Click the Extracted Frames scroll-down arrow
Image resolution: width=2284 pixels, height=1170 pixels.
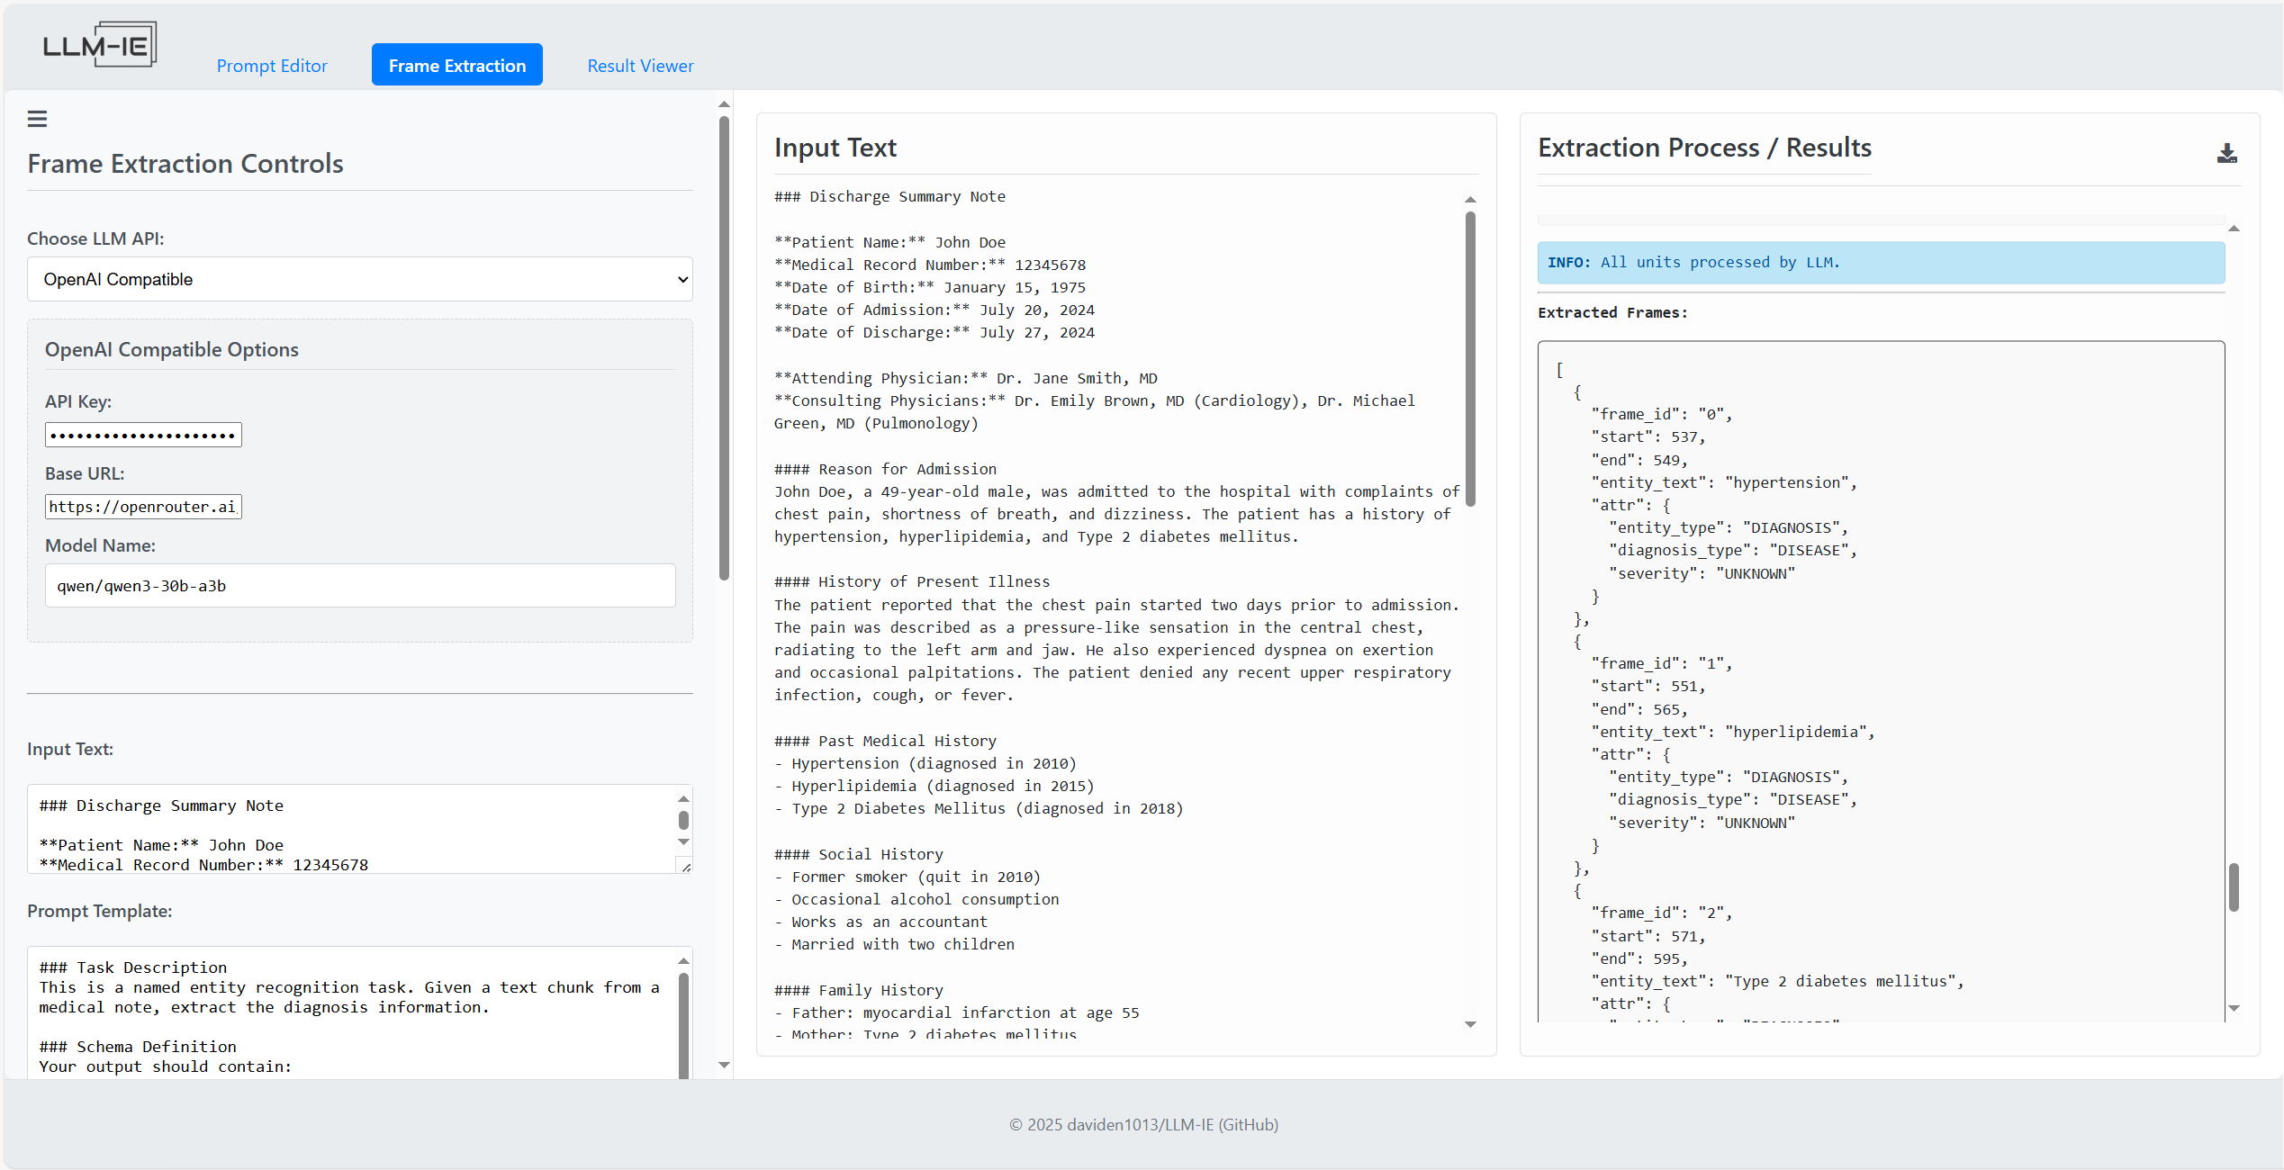click(2234, 1008)
